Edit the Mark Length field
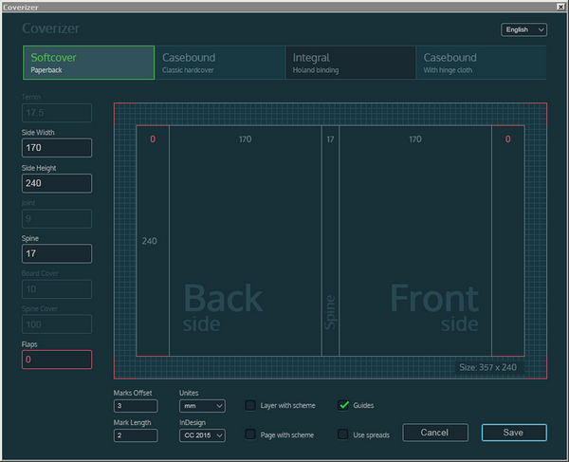This screenshot has height=462, width=569. tap(136, 435)
